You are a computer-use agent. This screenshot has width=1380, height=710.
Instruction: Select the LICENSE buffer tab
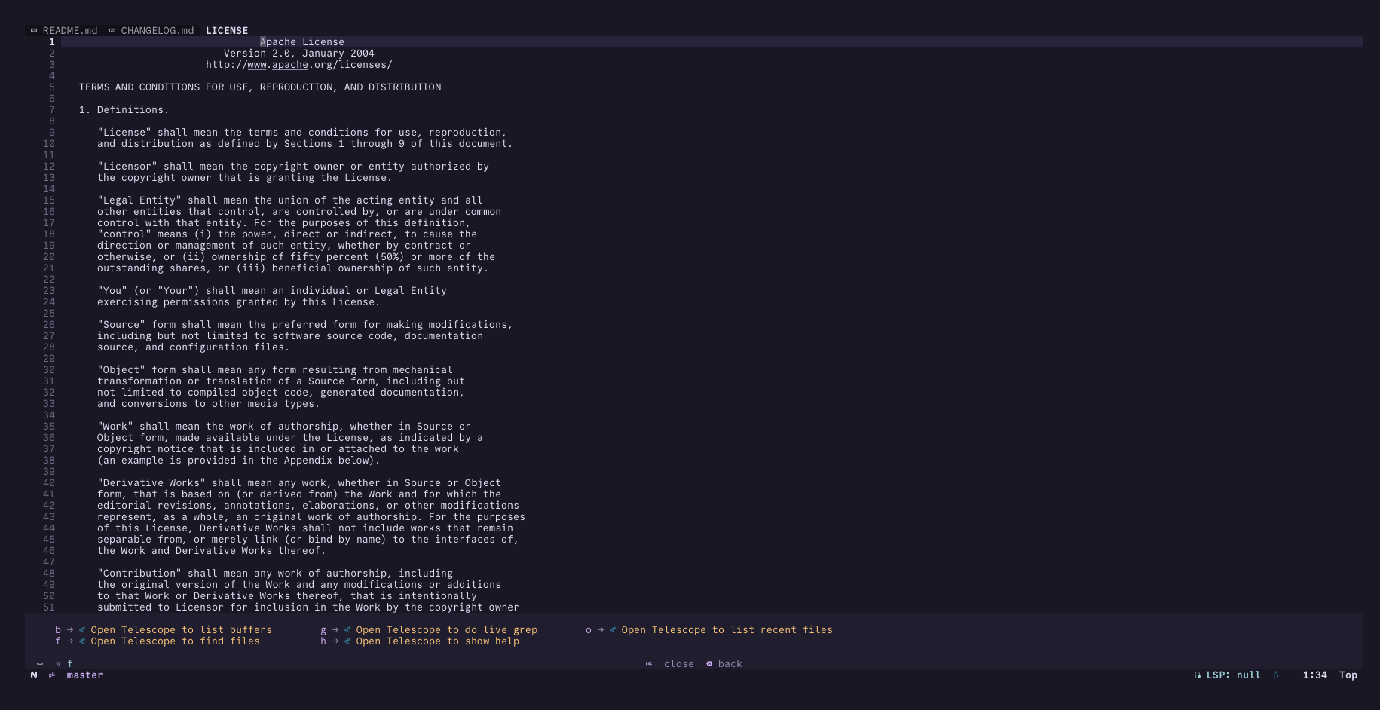pyautogui.click(x=227, y=31)
